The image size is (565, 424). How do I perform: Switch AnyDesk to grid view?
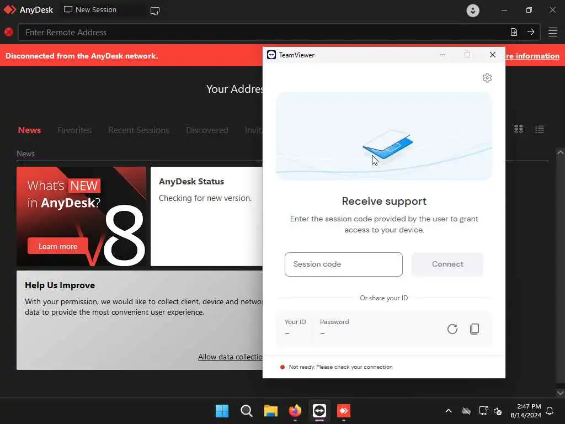click(x=519, y=129)
